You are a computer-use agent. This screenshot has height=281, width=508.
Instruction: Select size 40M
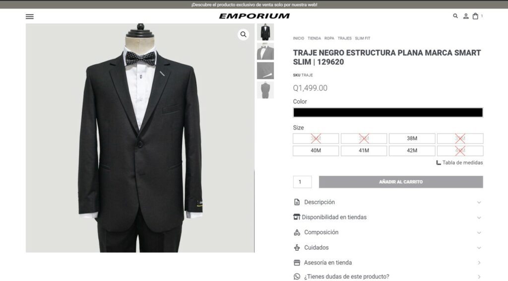tap(316, 151)
